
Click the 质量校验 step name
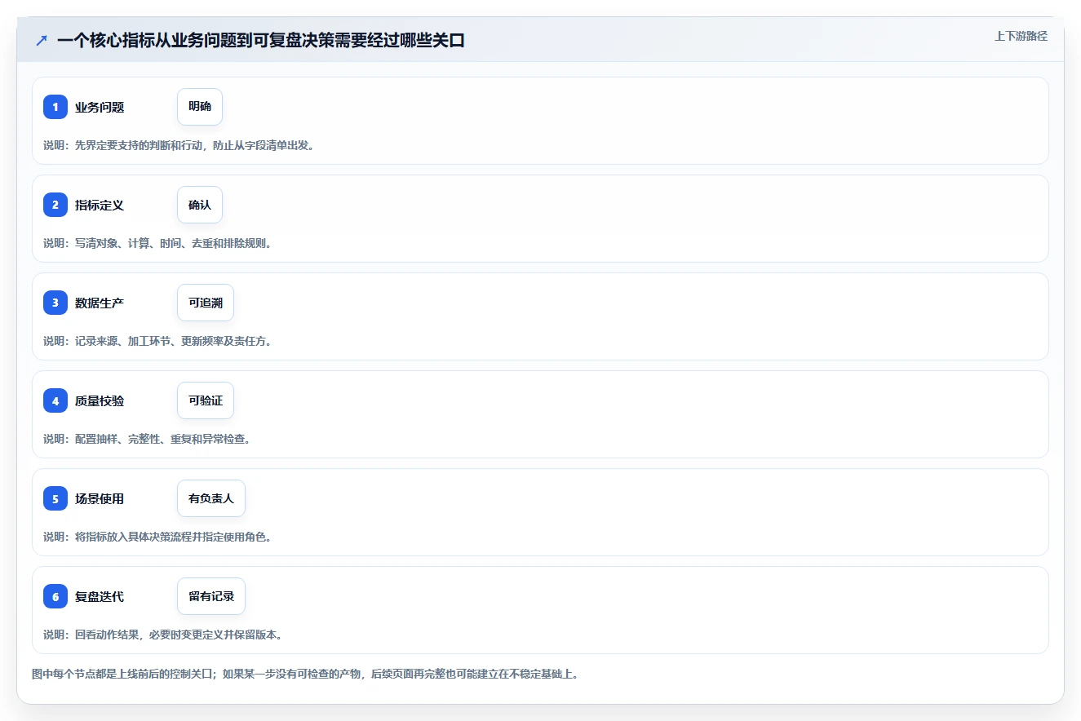[100, 400]
